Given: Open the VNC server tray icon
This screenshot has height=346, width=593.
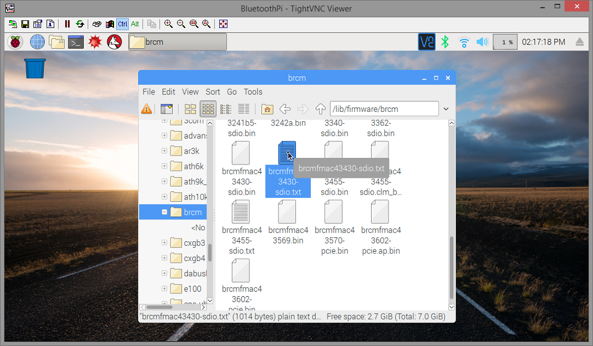Looking at the screenshot, I should point(426,42).
